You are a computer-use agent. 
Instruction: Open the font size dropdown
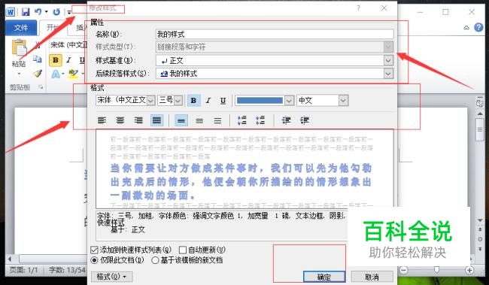(x=178, y=101)
